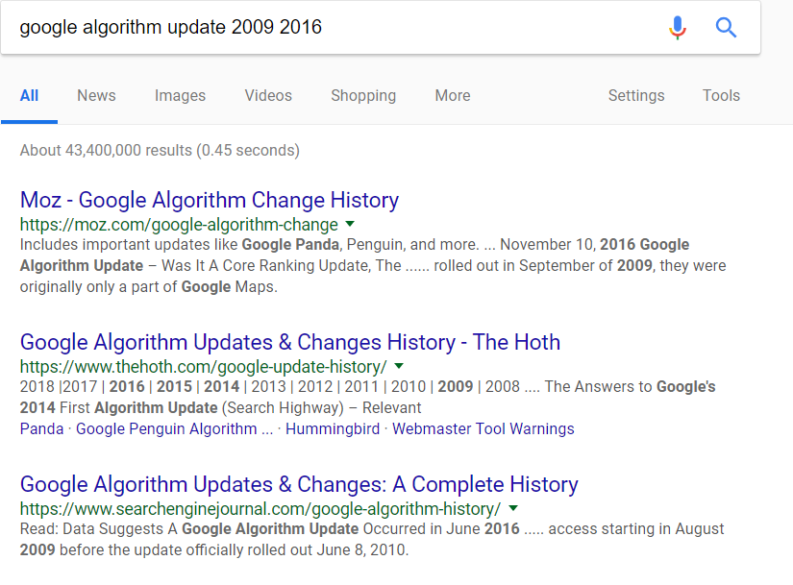This screenshot has width=793, height=585.
Task: Follow the Panda sitelink
Action: [41, 428]
